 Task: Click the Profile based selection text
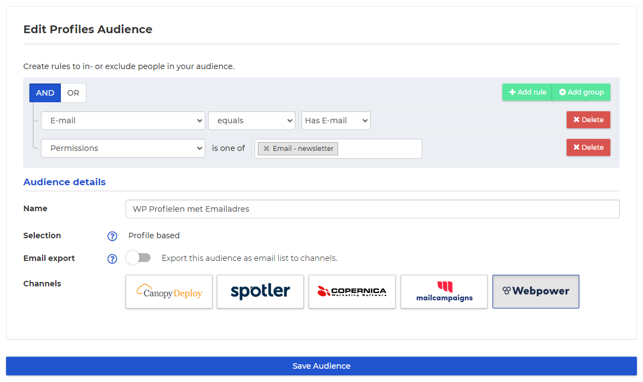[154, 236]
